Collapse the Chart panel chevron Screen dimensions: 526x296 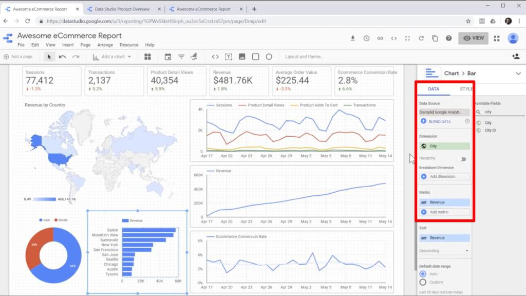[517, 73]
